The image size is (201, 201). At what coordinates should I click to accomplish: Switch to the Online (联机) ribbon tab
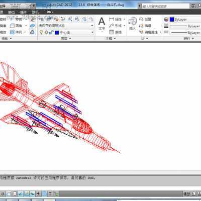point(35,12)
